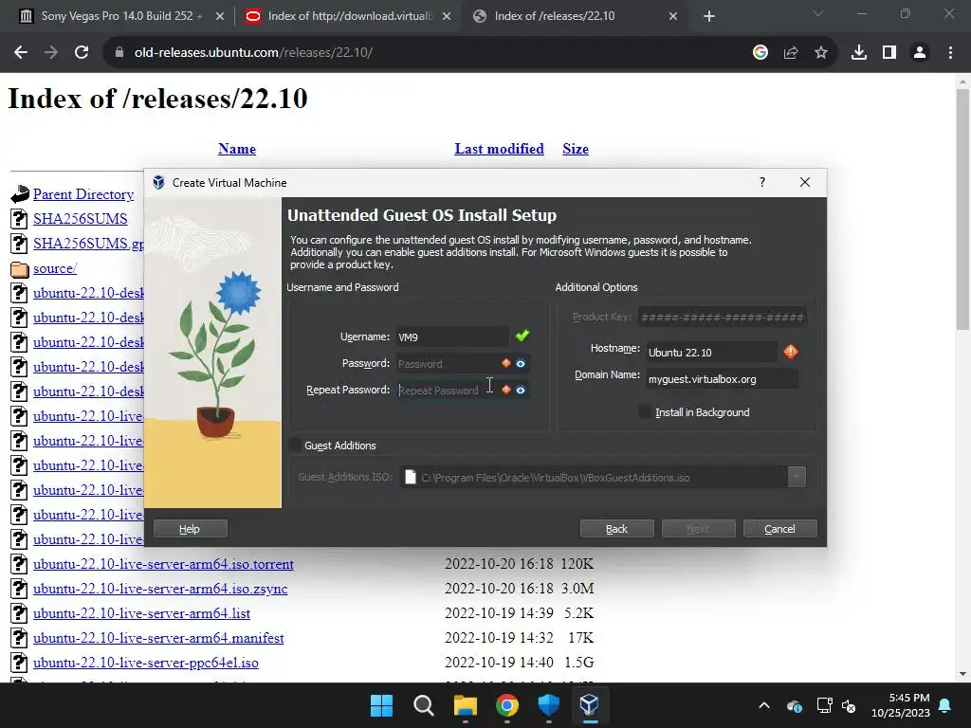Click the dialog help question mark

point(762,182)
